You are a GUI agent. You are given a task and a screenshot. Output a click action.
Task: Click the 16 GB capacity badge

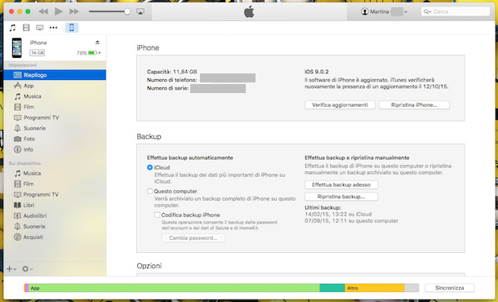pos(38,53)
